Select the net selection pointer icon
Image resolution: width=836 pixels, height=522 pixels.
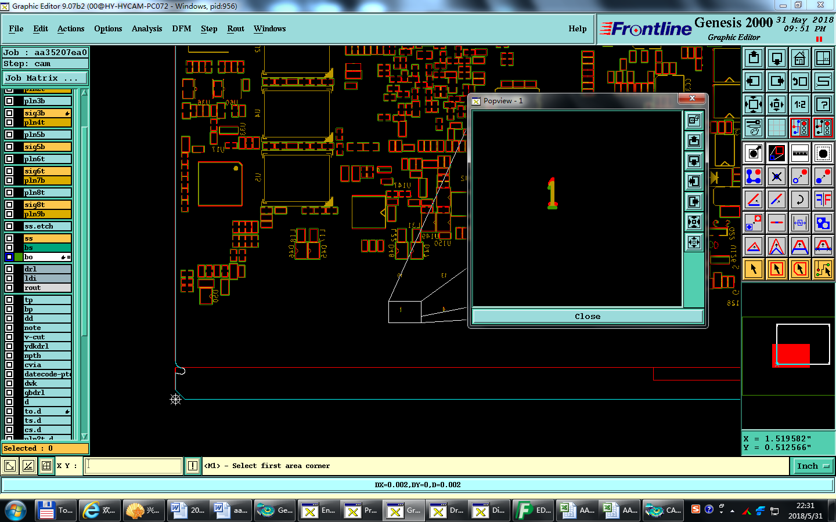click(823, 269)
